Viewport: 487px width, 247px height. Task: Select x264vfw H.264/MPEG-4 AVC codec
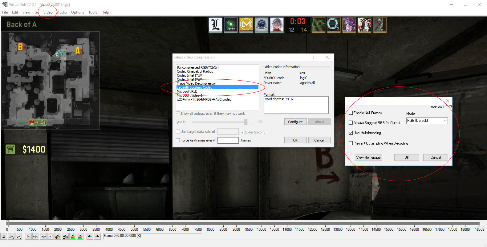pos(217,99)
